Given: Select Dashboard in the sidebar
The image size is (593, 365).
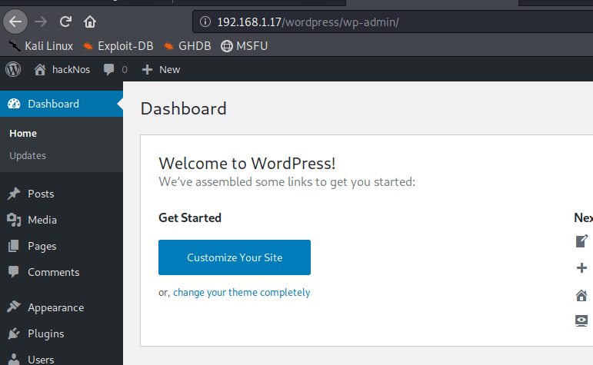Looking at the screenshot, I should point(62,104).
